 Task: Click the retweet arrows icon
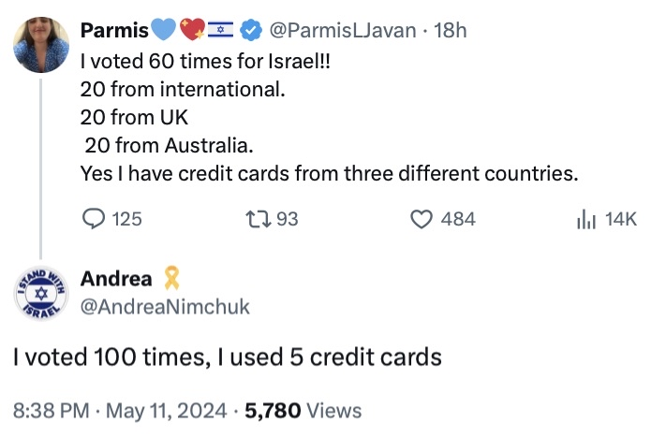pos(259,219)
